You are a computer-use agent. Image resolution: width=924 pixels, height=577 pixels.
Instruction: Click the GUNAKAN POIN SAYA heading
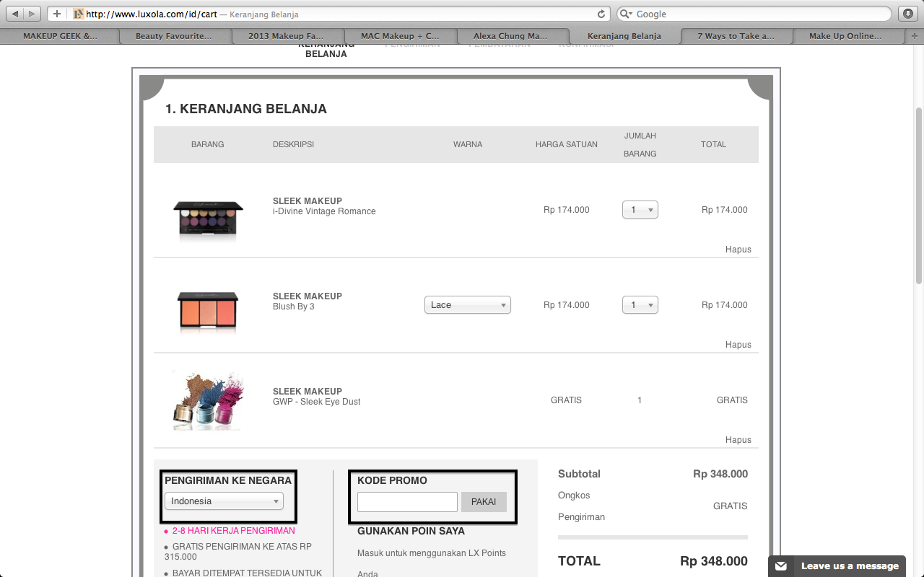pos(411,531)
